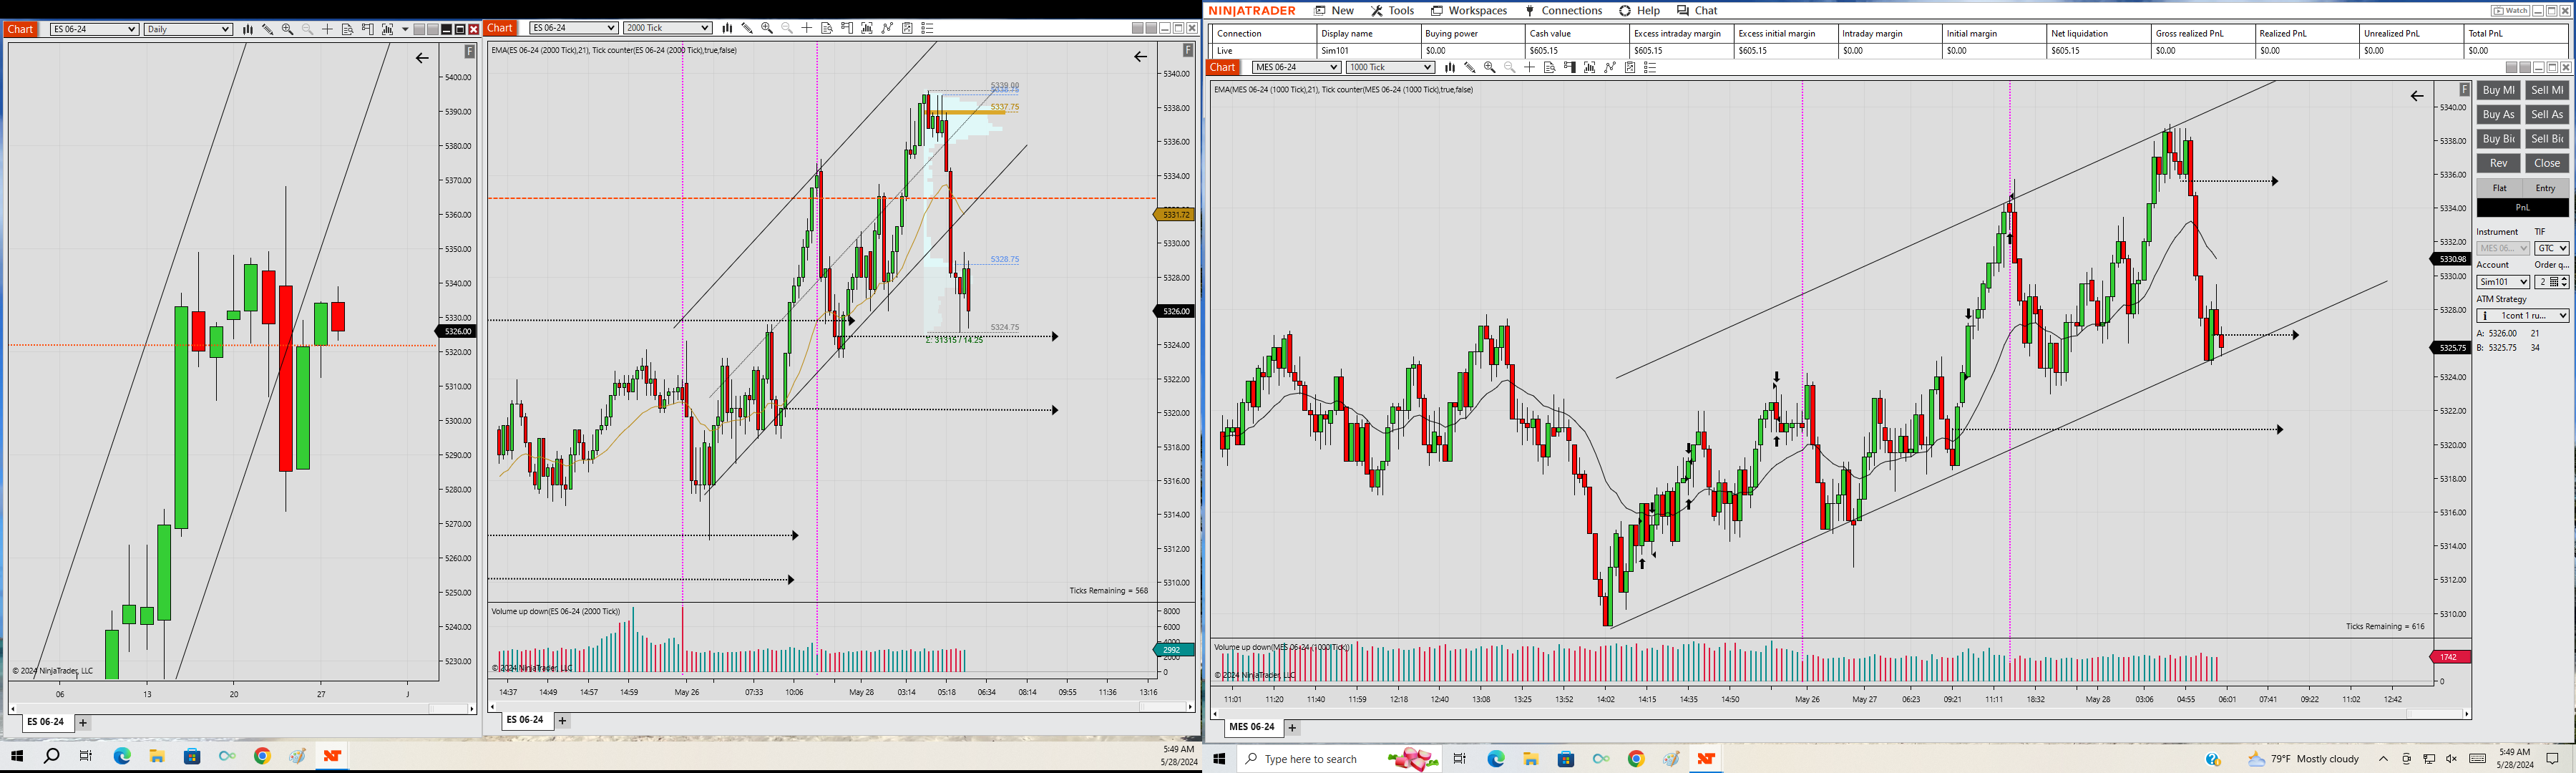Open 1000 Tick interval dropdown

(x=1390, y=67)
